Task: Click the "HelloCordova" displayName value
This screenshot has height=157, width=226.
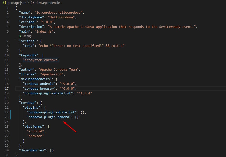Action: tap(63, 17)
